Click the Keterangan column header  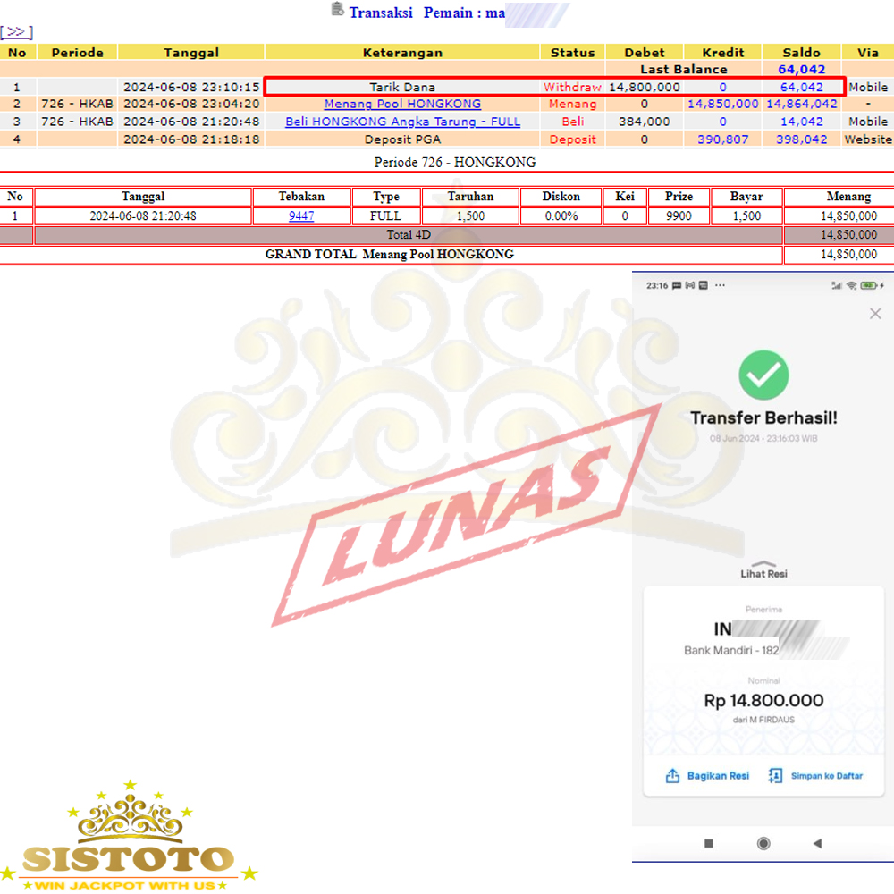[x=402, y=53]
